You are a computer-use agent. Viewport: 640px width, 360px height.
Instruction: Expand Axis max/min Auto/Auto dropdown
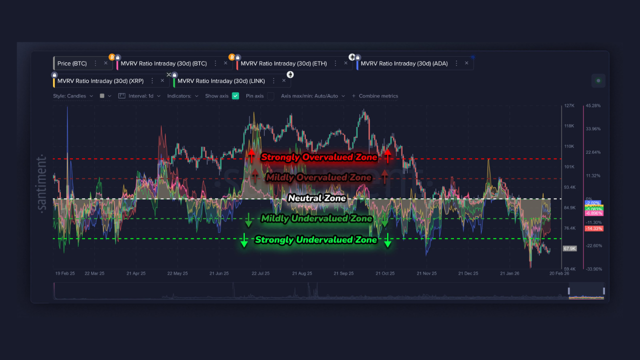pyautogui.click(x=312, y=96)
